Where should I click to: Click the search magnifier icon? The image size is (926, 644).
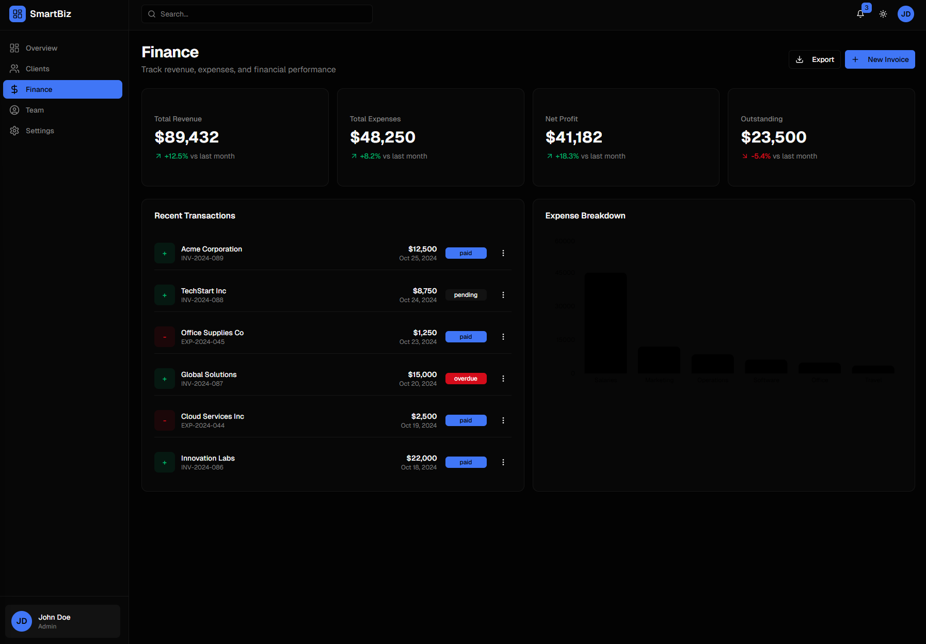click(151, 14)
